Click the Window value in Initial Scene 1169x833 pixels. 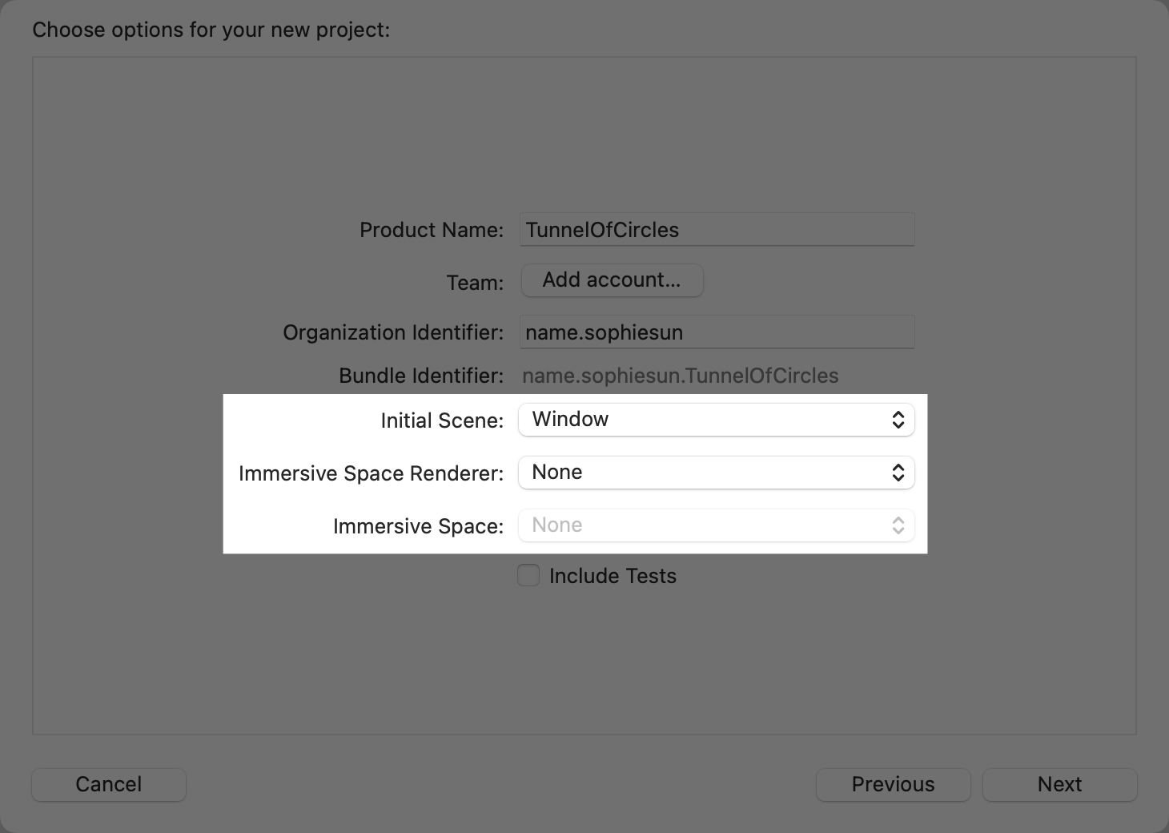pyautogui.click(x=569, y=419)
